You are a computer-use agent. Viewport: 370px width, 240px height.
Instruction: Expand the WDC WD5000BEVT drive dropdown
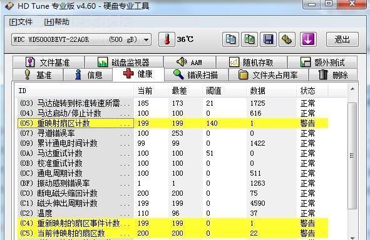point(81,39)
